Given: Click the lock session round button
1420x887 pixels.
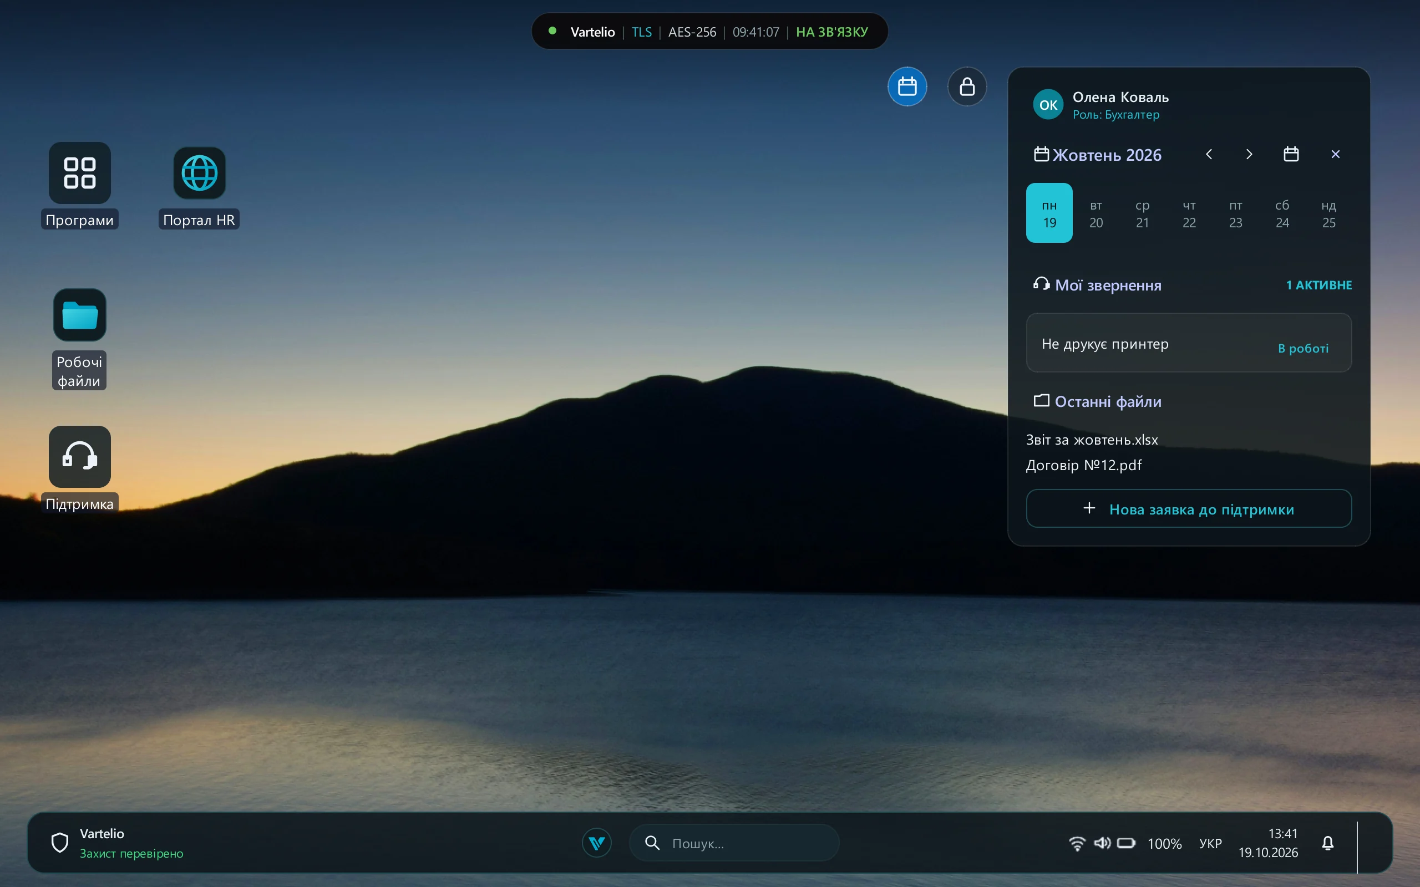Looking at the screenshot, I should (x=967, y=87).
